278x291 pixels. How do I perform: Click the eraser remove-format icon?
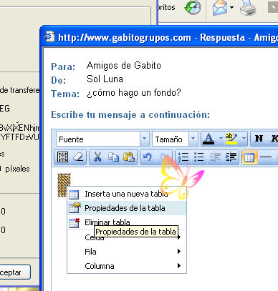point(78,157)
